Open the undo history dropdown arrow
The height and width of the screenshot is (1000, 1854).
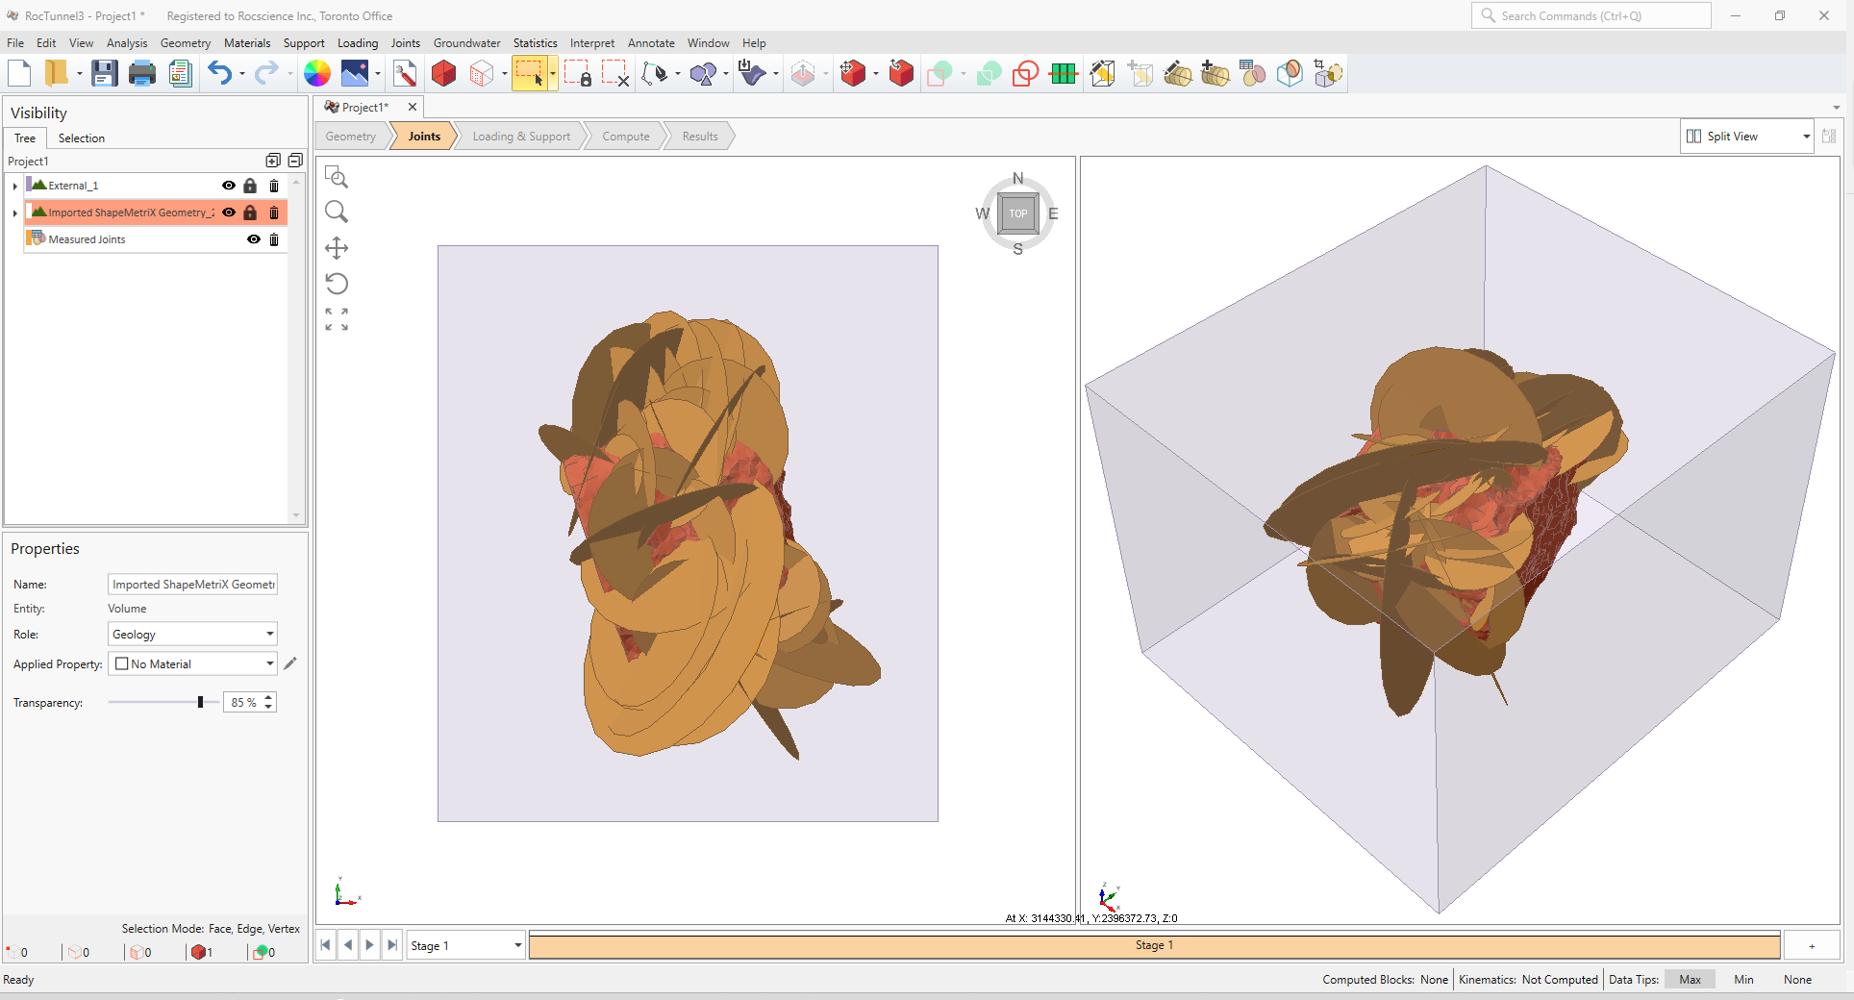(x=242, y=74)
